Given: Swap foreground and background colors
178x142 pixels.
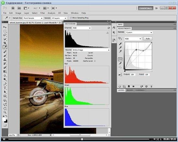Looking at the screenshot, I should pyautogui.click(x=6, y=116).
